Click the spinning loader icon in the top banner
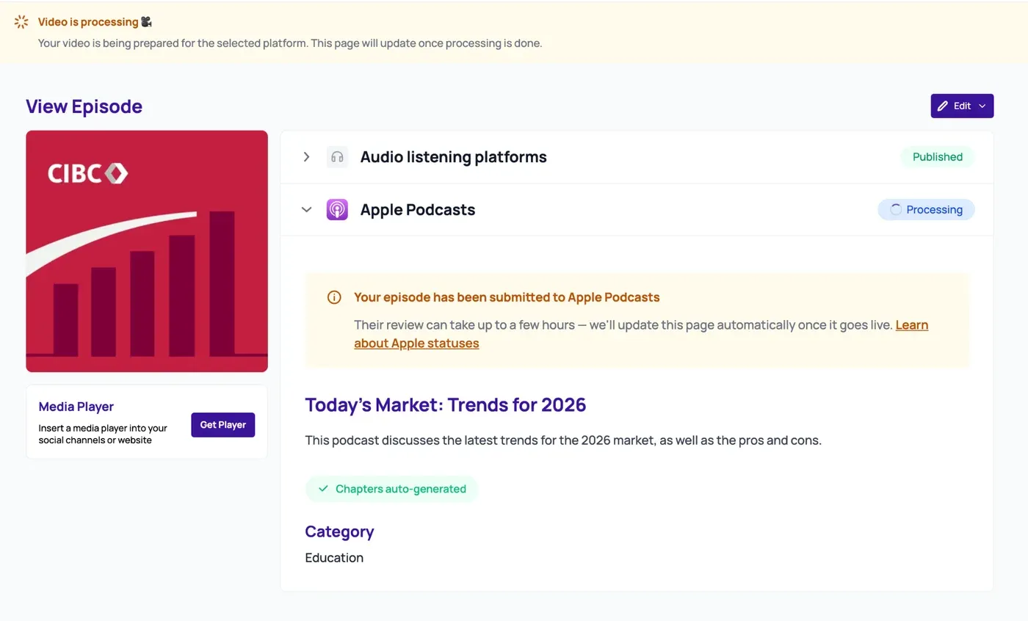The image size is (1028, 621). 21,22
